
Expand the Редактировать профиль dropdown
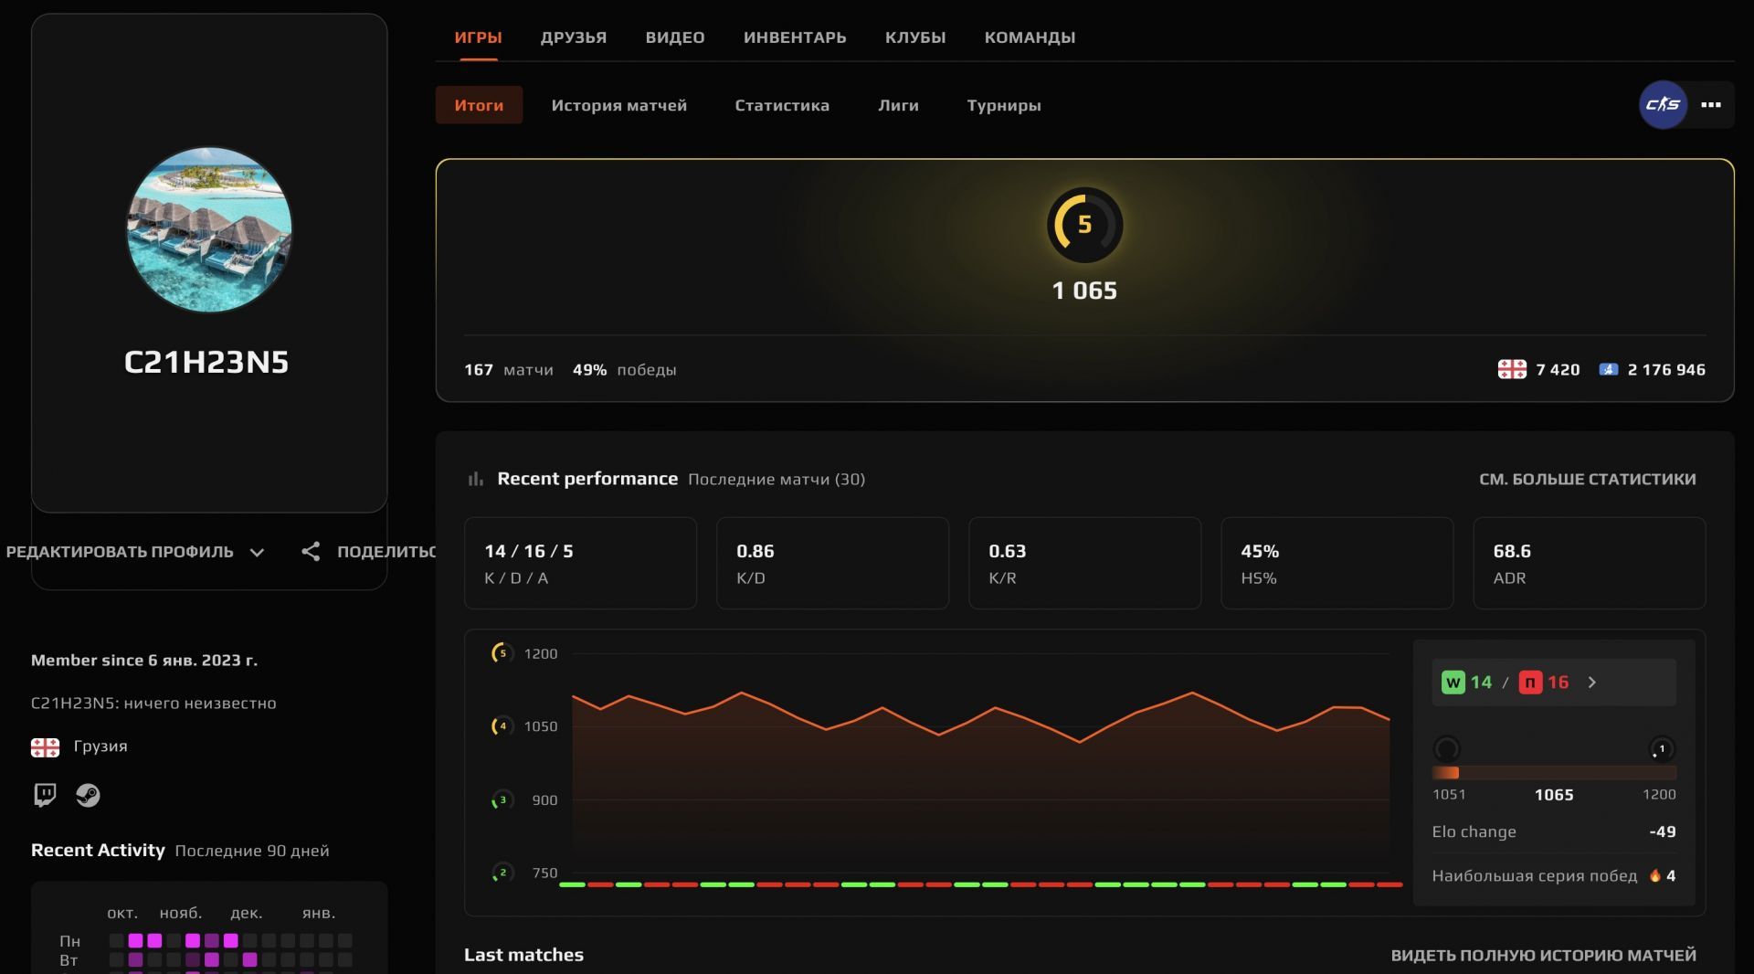pos(257,552)
